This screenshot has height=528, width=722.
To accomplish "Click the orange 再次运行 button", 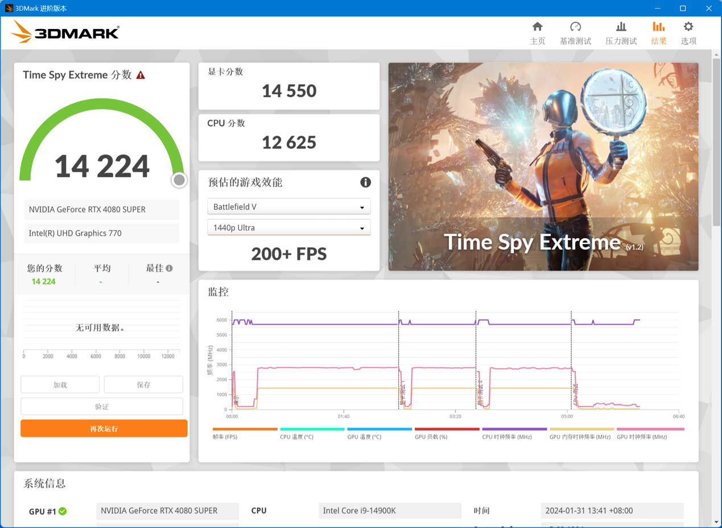I will point(104,428).
